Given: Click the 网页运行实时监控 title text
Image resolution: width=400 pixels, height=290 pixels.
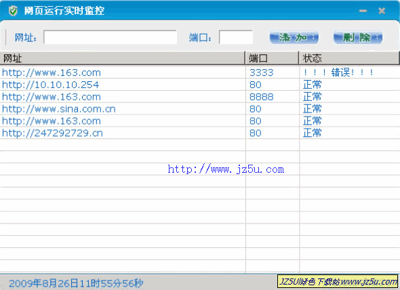Looking at the screenshot, I should (x=64, y=11).
